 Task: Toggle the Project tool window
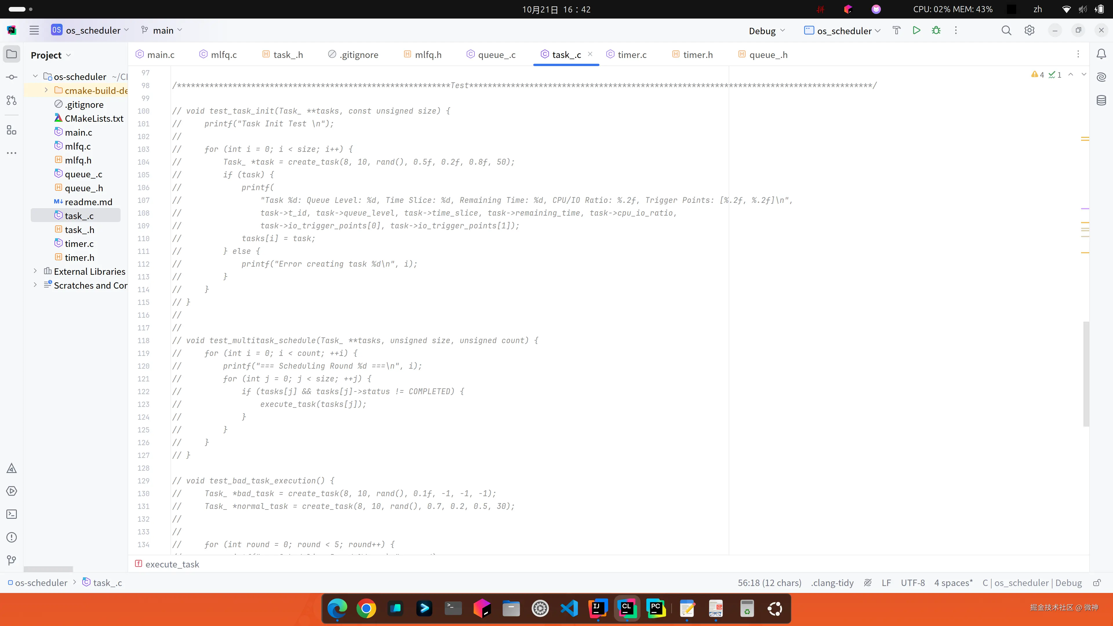point(12,54)
